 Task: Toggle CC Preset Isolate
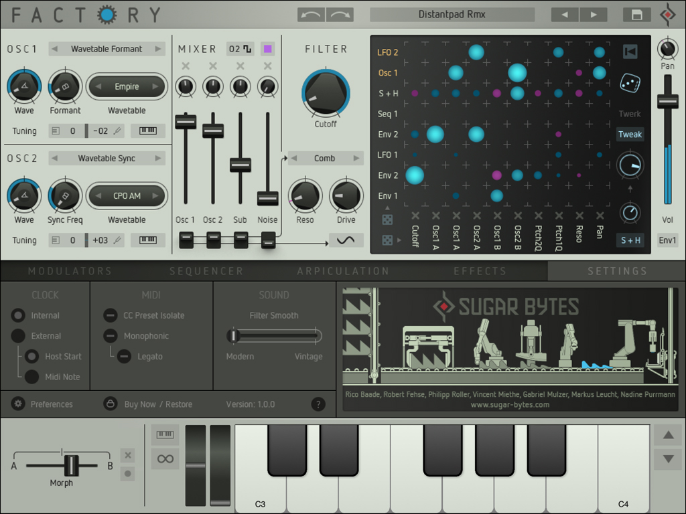click(x=111, y=315)
